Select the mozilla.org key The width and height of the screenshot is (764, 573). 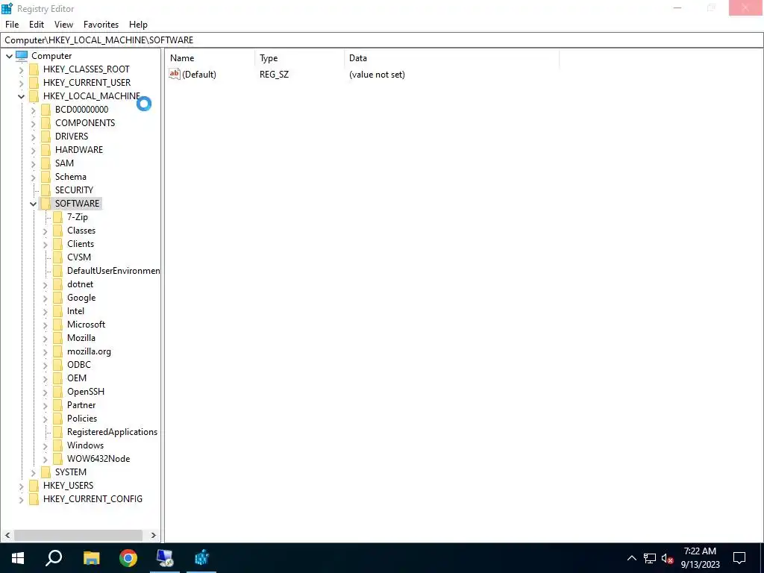pos(89,351)
